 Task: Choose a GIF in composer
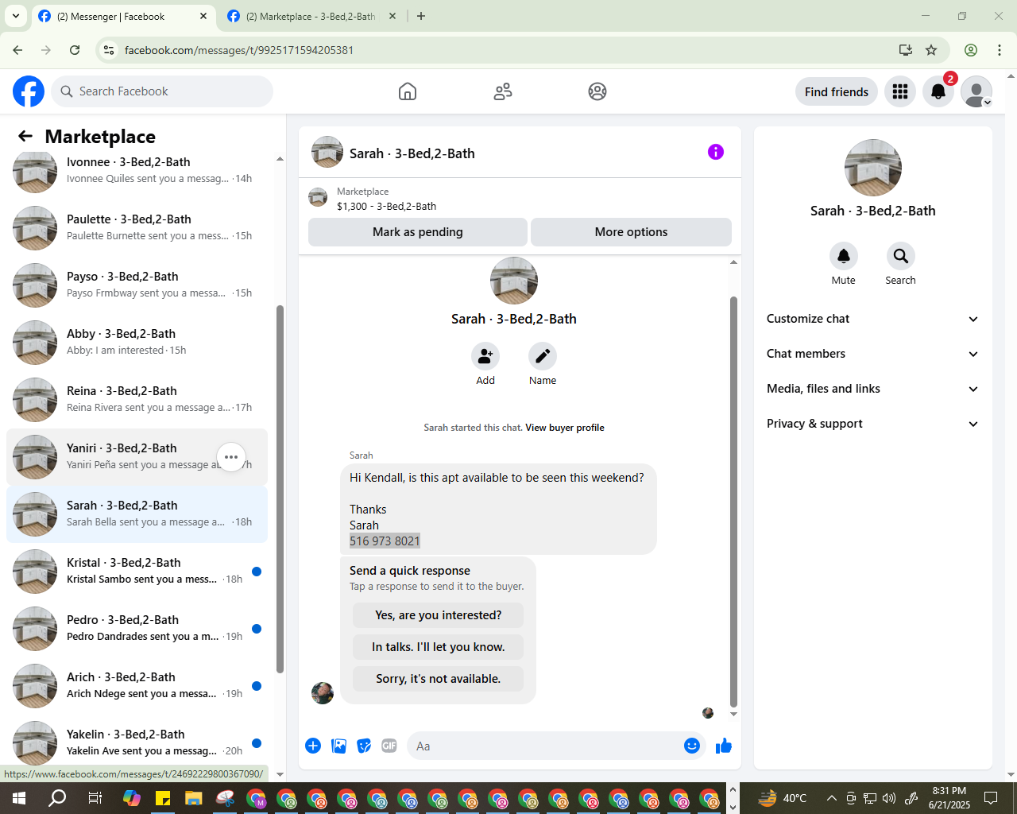click(389, 746)
